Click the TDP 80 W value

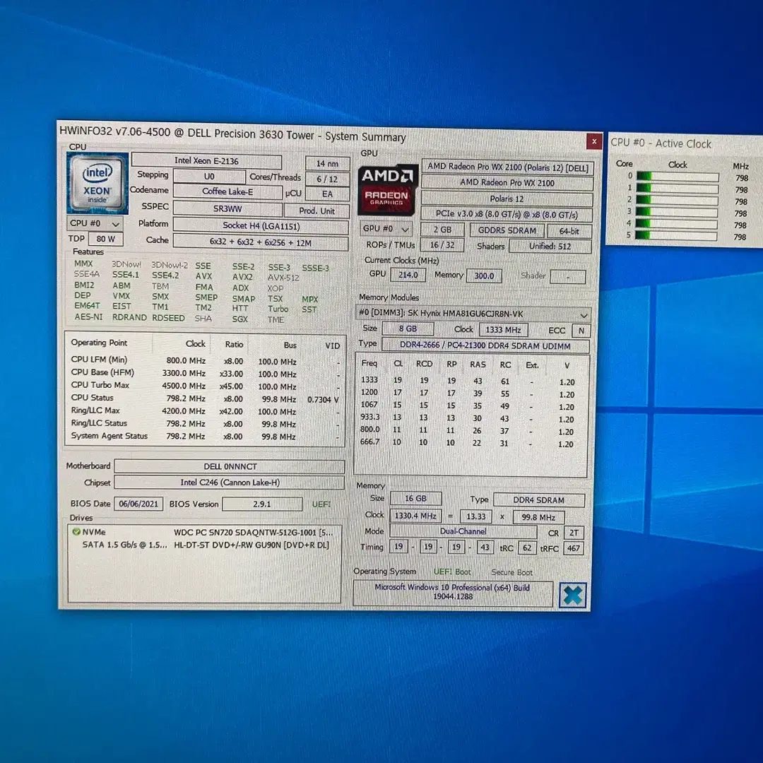point(105,239)
